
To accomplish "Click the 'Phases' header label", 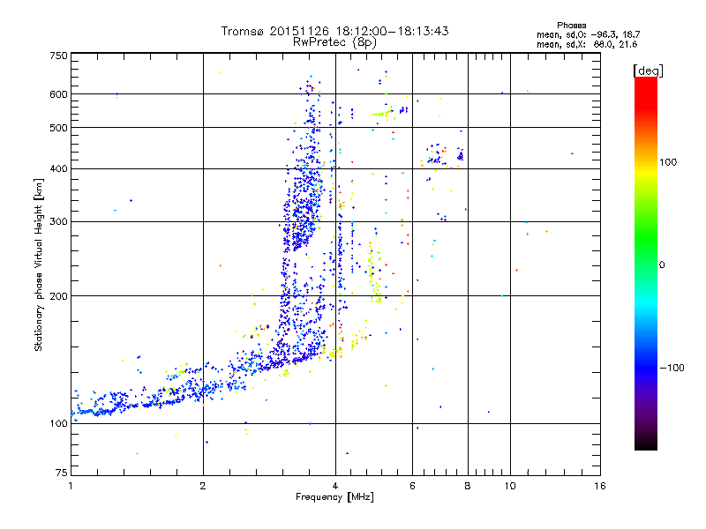I will (x=571, y=26).
